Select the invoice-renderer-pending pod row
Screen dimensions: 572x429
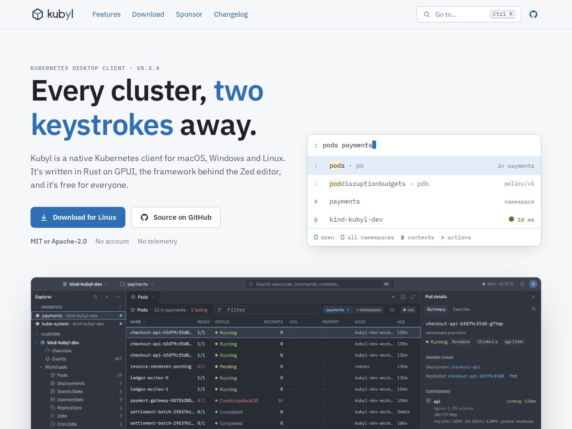273,367
